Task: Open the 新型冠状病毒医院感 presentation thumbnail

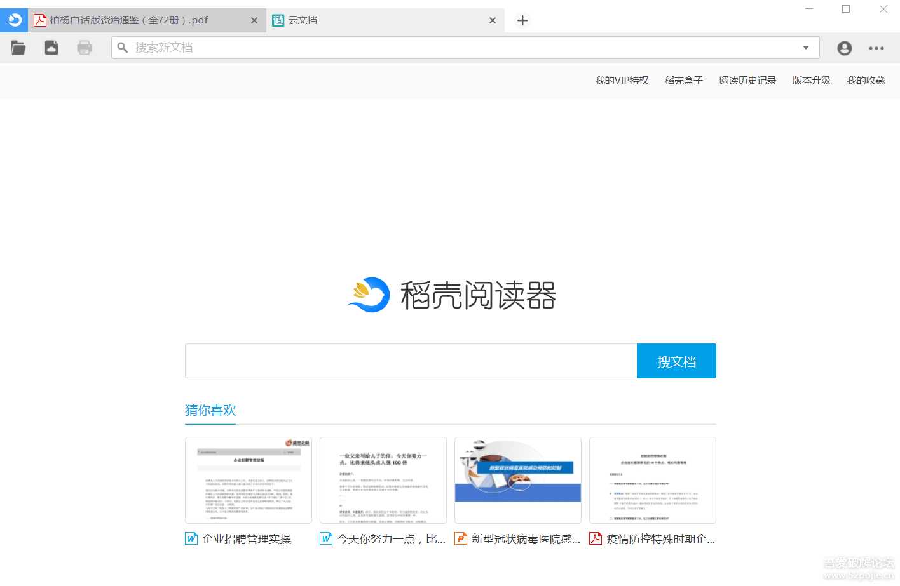Action: [x=518, y=480]
